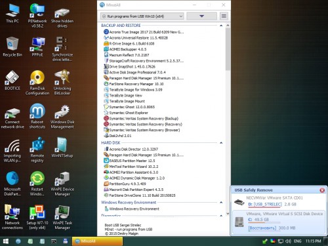Screen dimensions: 328x246
Task: Select Disk2vhd 2.01 entry
Action: click(x=117, y=136)
